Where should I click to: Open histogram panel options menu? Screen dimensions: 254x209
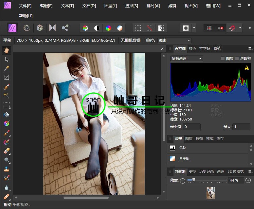pyautogui.click(x=250, y=48)
